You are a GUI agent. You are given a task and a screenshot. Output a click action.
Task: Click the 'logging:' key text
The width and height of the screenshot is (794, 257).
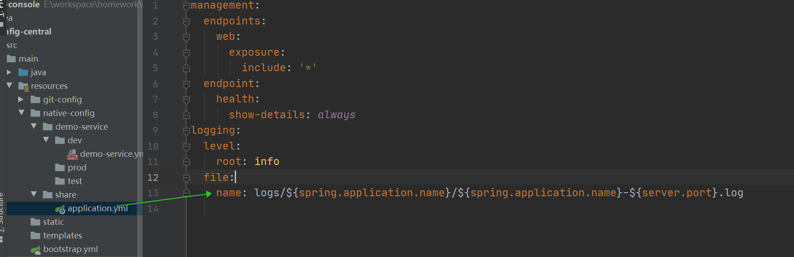tap(216, 131)
